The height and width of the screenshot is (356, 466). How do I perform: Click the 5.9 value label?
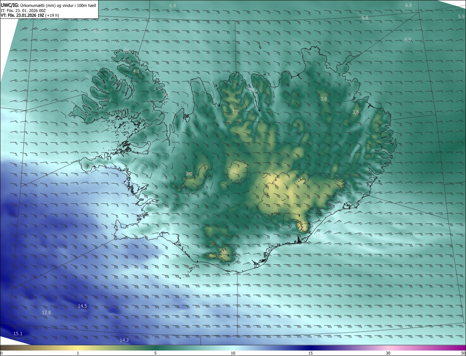461,16
